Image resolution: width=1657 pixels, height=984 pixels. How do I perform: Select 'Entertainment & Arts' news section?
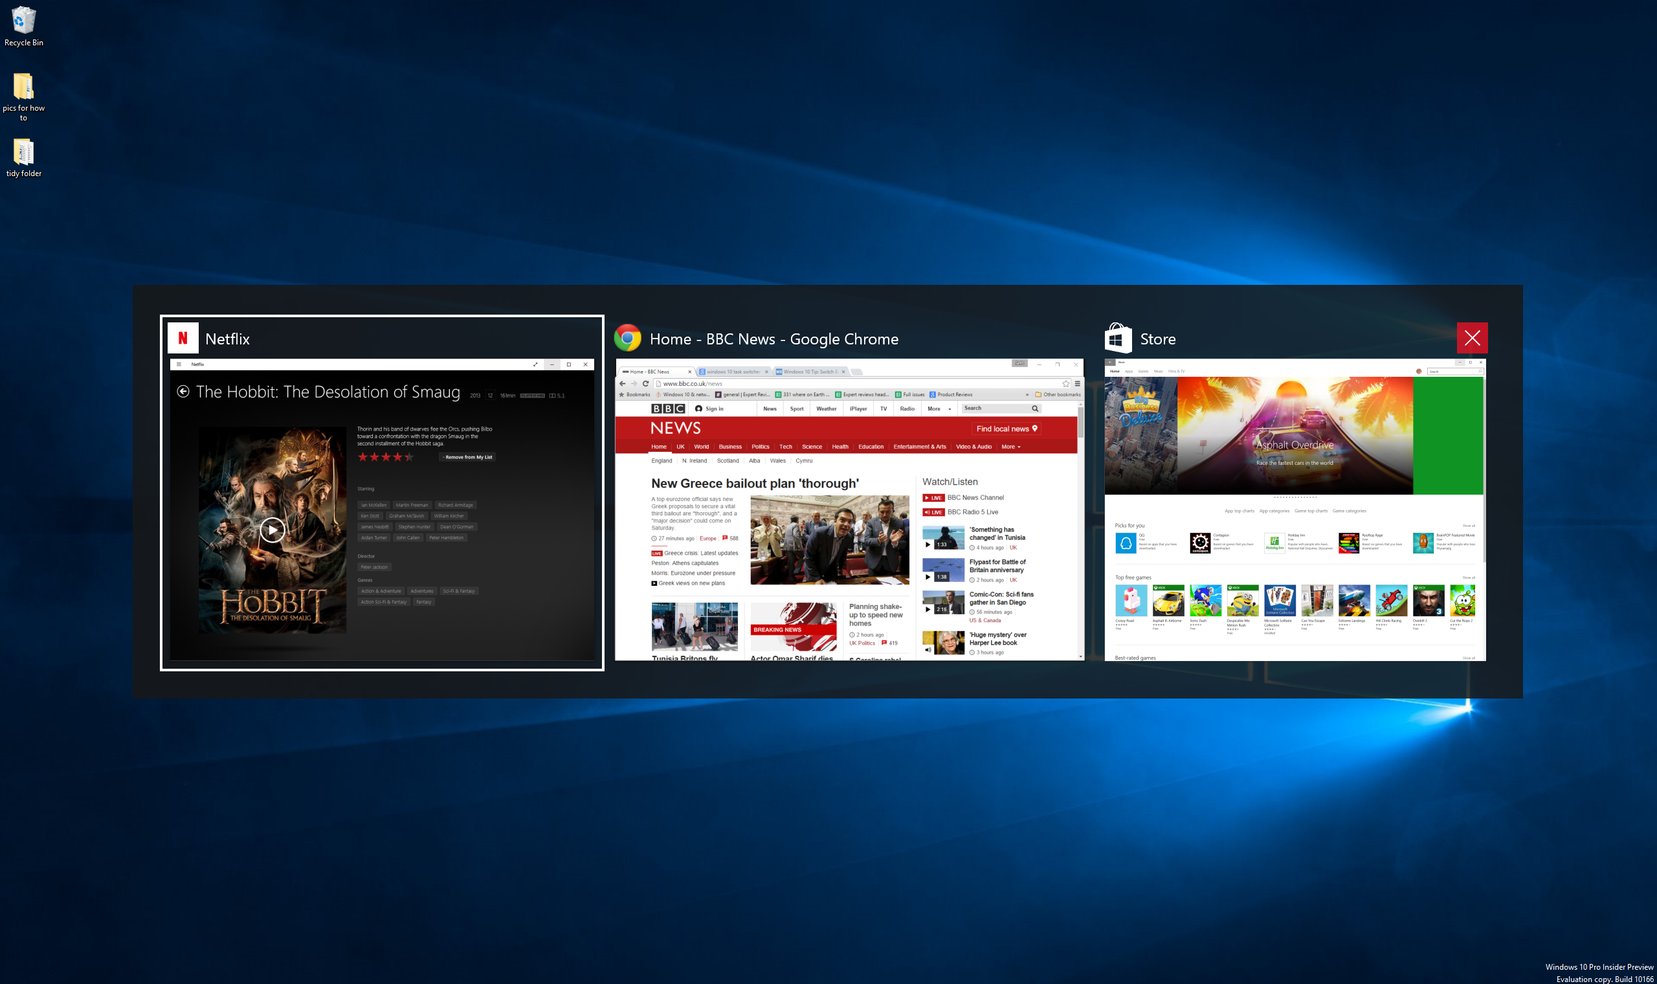point(919,447)
